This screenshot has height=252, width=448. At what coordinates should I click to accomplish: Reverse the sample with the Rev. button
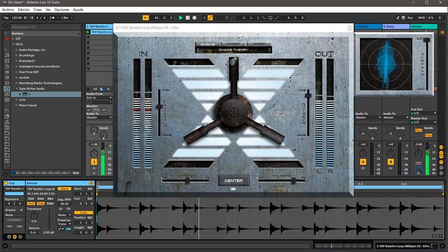point(50,199)
